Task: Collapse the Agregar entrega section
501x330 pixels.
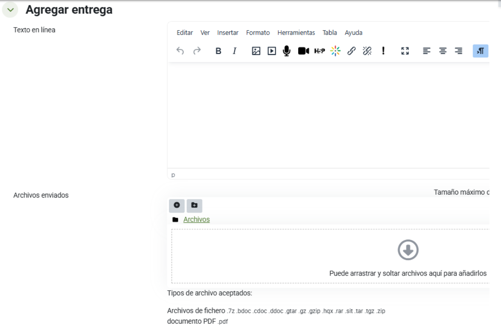Action: (11, 10)
